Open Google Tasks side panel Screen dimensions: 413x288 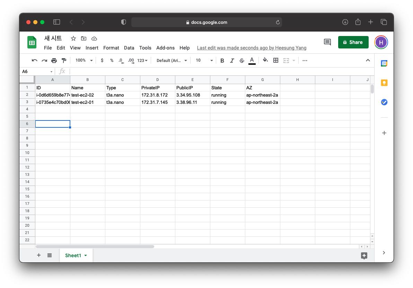coord(384,102)
